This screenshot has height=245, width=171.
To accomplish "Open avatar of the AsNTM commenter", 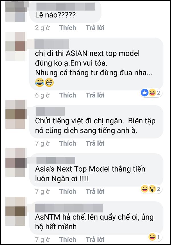I will click(15, 211).
